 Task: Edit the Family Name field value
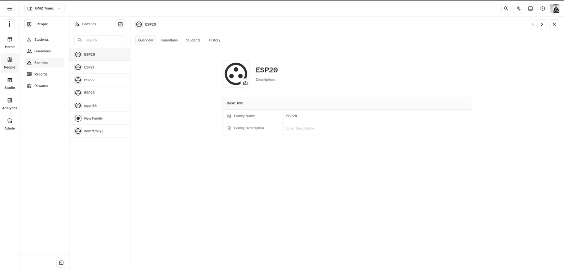pos(378,116)
